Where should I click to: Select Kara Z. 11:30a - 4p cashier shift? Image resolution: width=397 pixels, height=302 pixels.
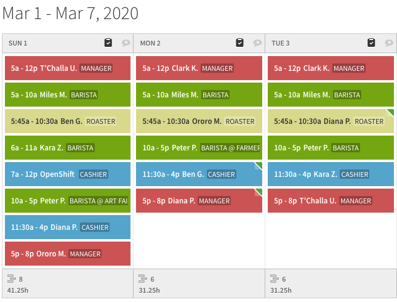pos(331,174)
